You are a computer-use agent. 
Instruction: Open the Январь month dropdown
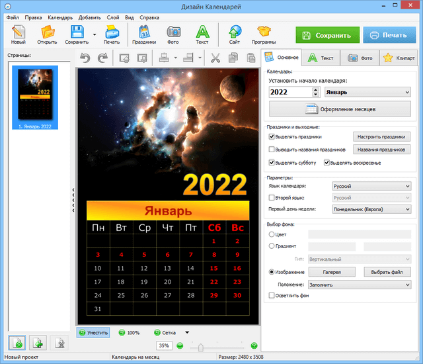[x=368, y=92]
